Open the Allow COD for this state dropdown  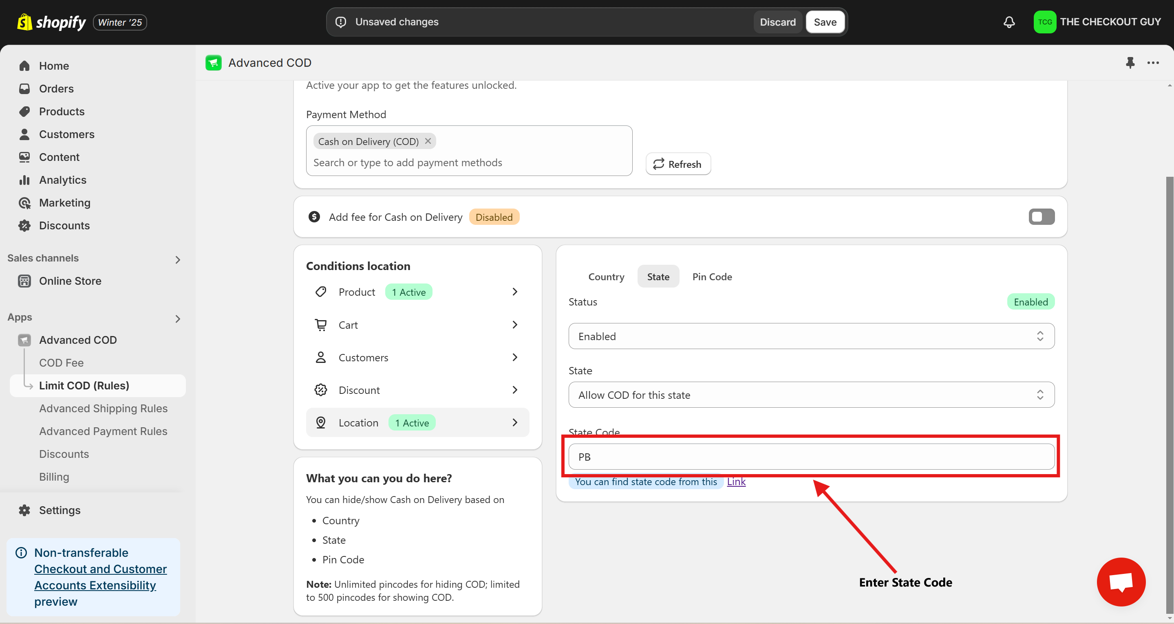[811, 394]
